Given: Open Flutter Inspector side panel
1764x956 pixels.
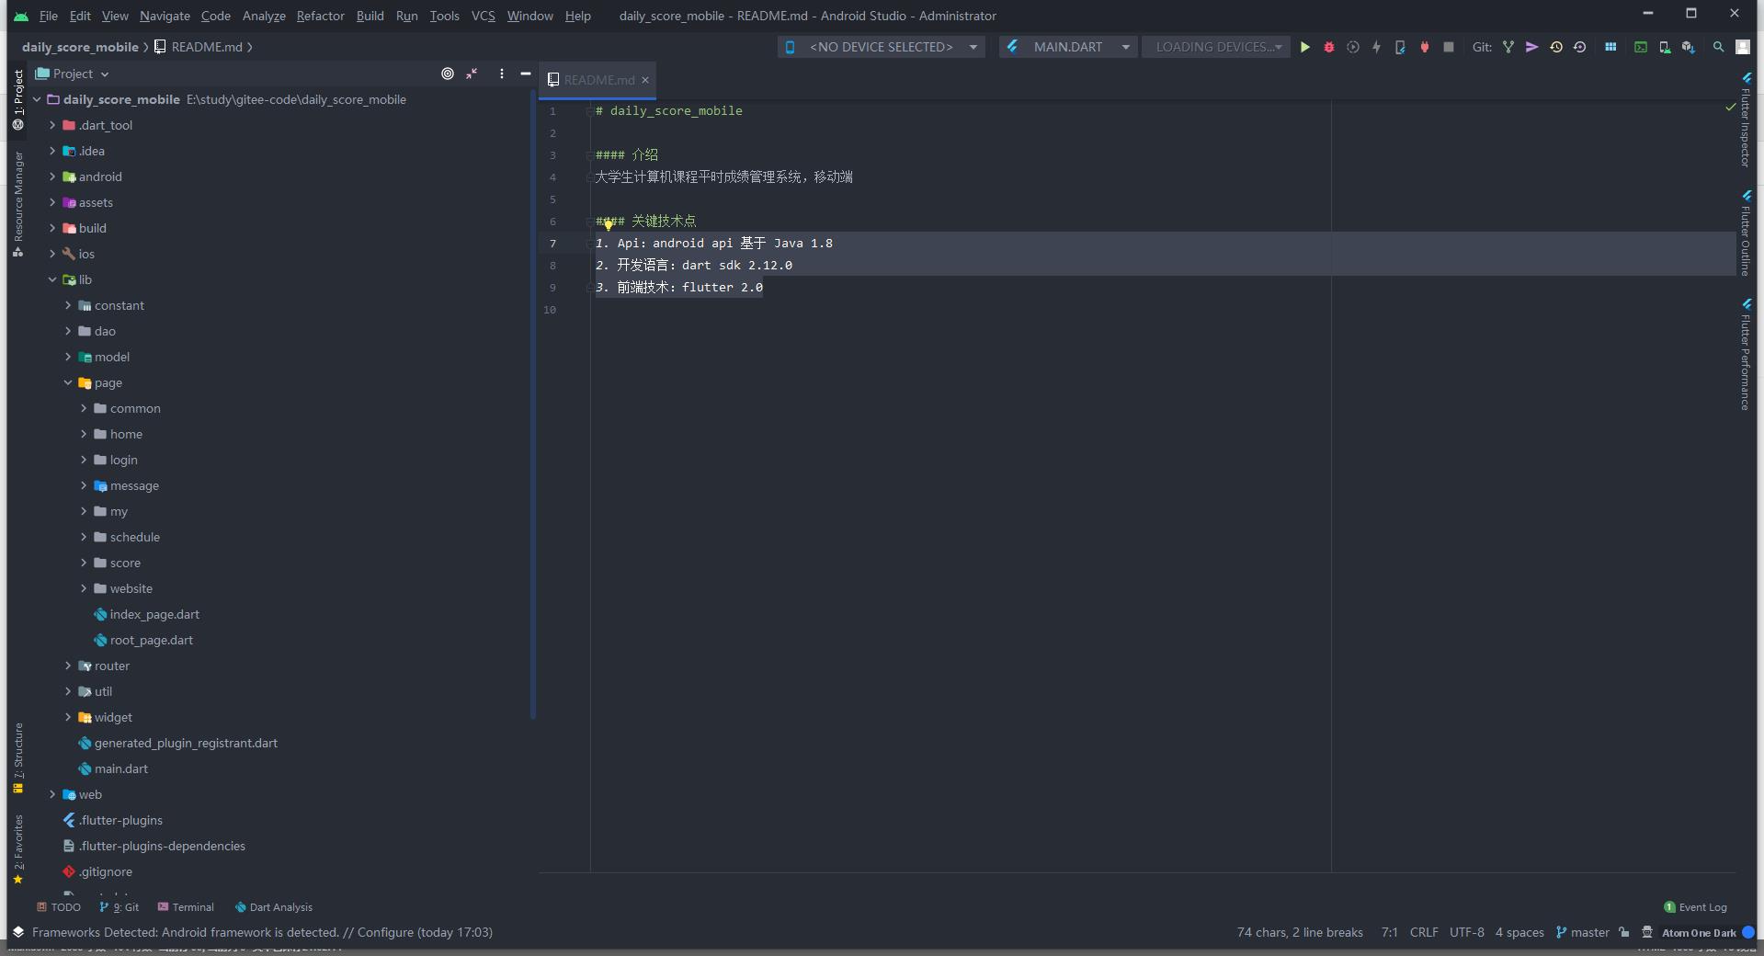Looking at the screenshot, I should 1746,119.
